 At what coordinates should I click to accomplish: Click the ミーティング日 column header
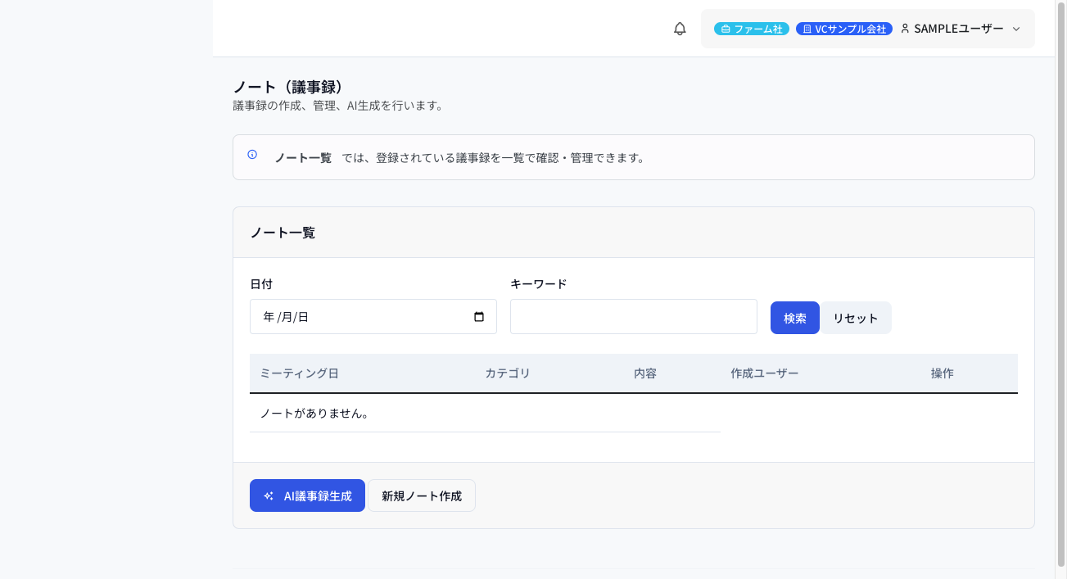[301, 373]
